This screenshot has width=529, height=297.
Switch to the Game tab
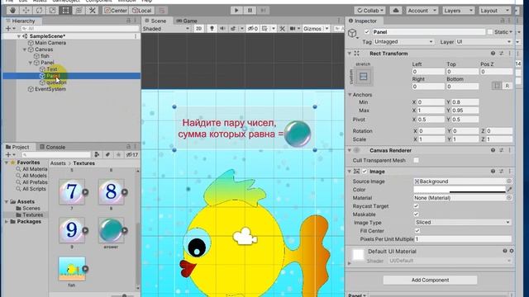point(187,21)
